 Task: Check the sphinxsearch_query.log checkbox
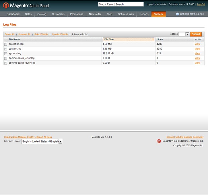pos(5,63)
